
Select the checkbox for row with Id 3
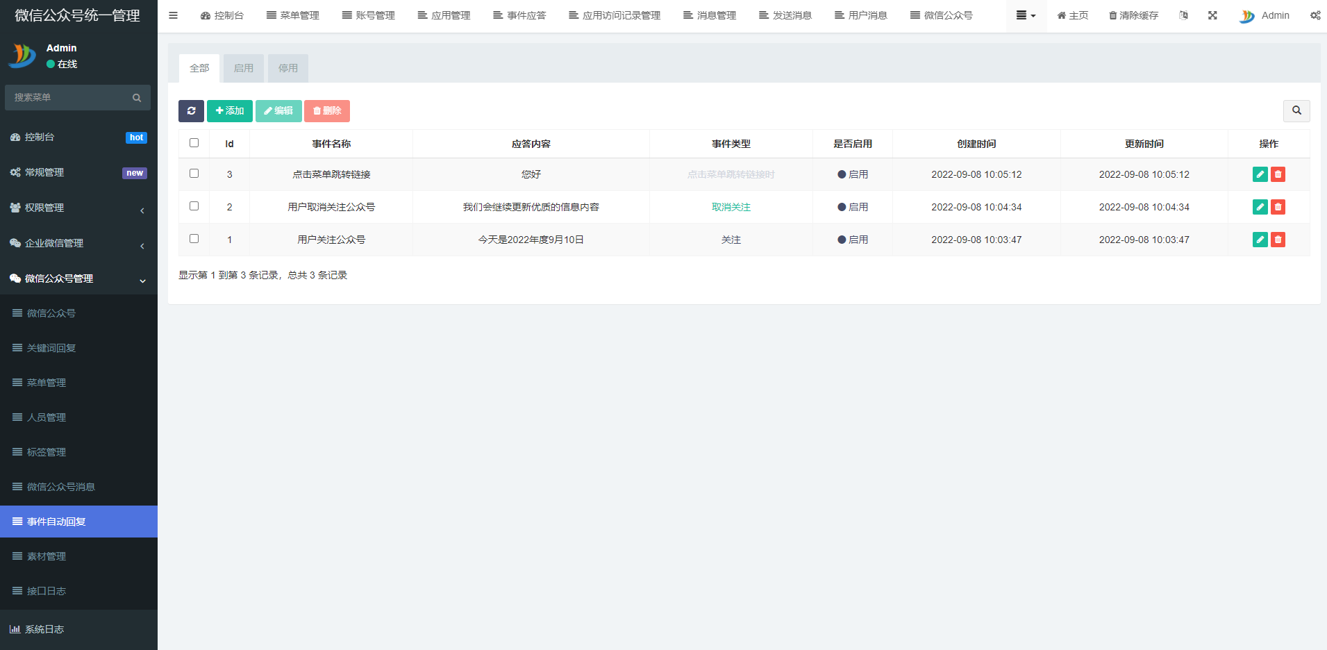[x=194, y=174]
